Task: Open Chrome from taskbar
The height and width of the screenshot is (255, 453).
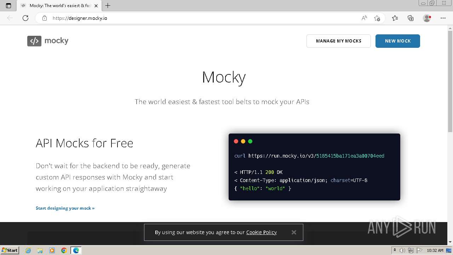Action: coord(64,250)
